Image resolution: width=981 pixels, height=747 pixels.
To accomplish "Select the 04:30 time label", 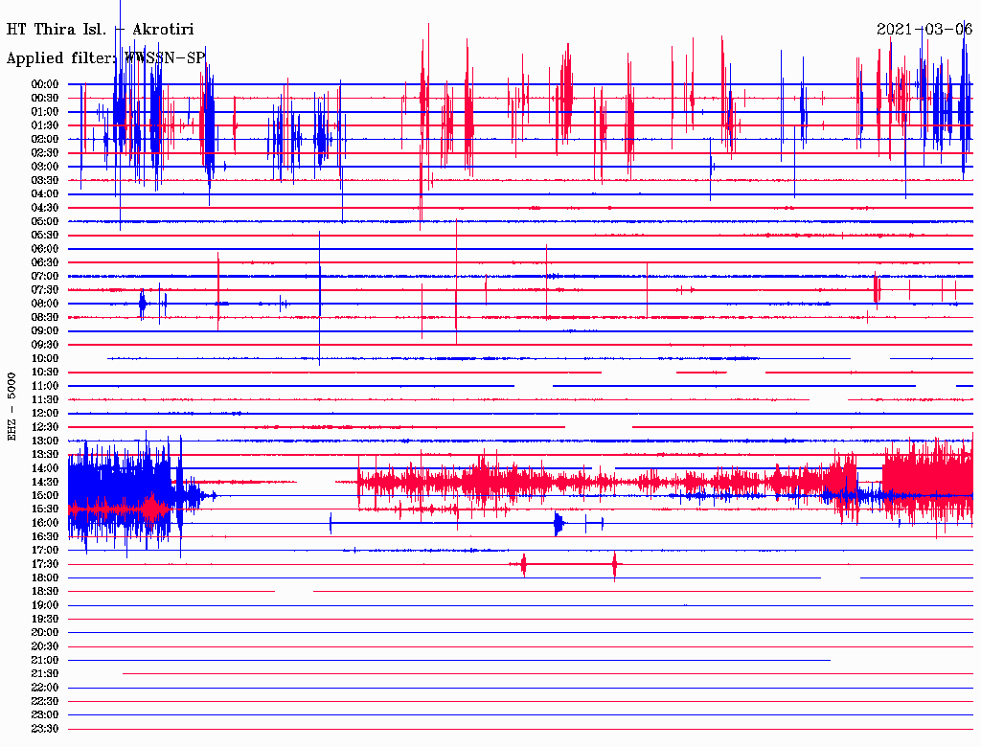I will pyautogui.click(x=45, y=208).
